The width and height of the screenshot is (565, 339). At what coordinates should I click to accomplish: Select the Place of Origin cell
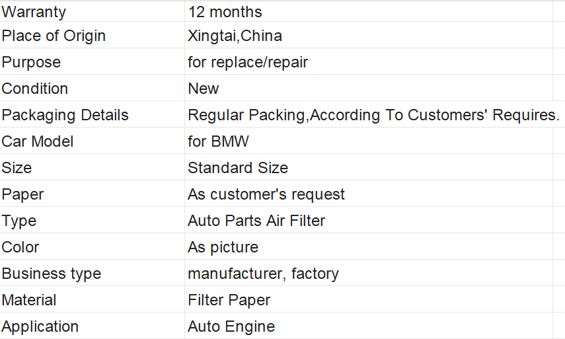coord(54,36)
